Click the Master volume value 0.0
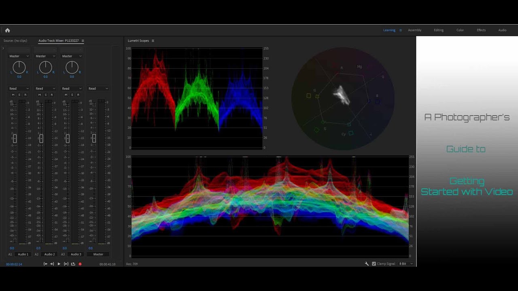Viewport: 518px width, 291px height. pyautogui.click(x=91, y=248)
